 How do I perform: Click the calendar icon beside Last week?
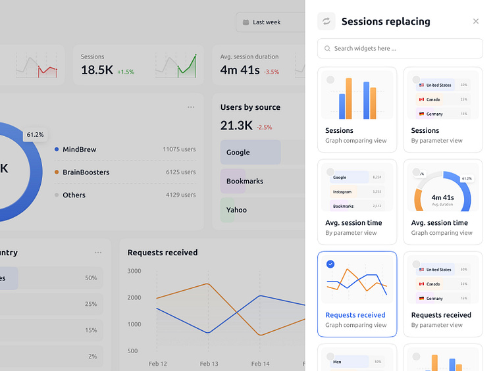tap(246, 22)
